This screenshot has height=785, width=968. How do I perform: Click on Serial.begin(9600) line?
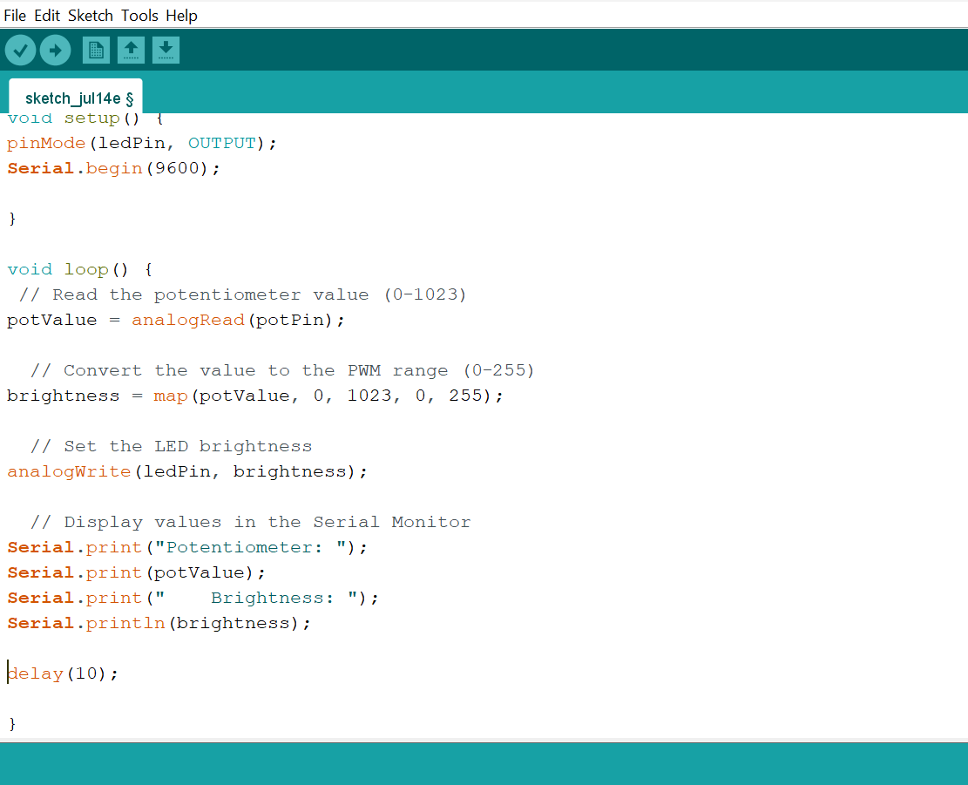click(x=113, y=168)
